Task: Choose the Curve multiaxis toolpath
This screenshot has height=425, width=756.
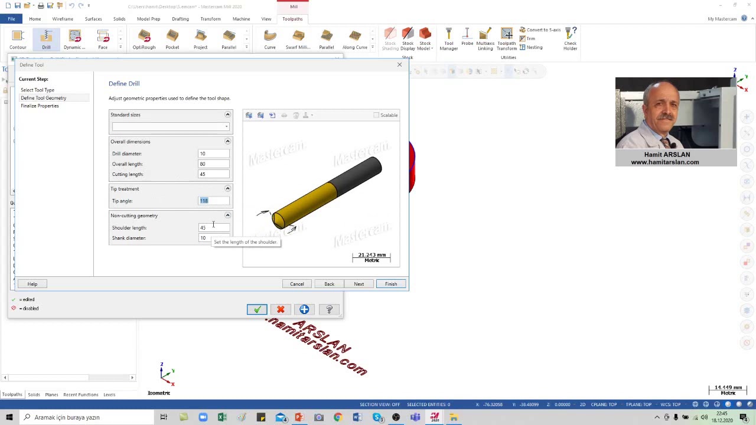Action: point(270,40)
